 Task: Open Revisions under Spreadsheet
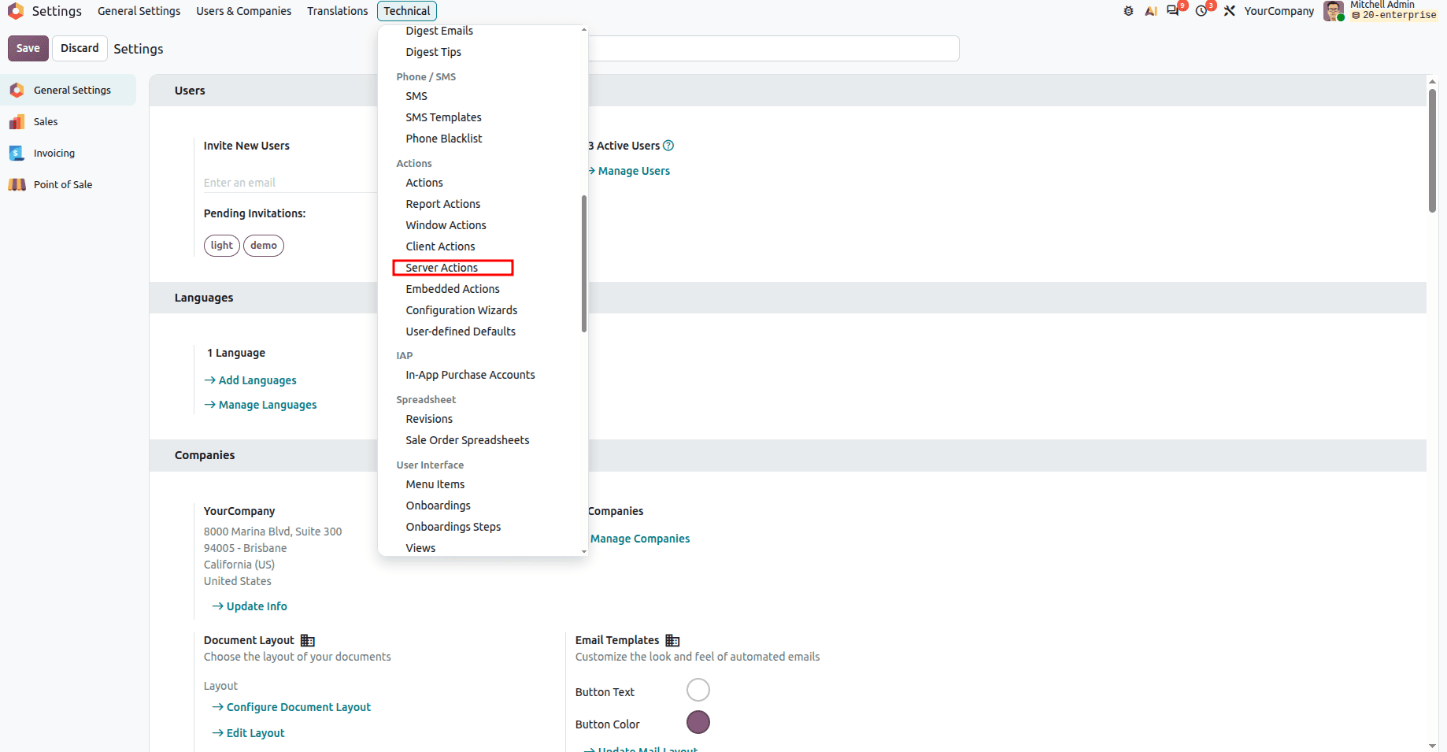tap(429, 419)
